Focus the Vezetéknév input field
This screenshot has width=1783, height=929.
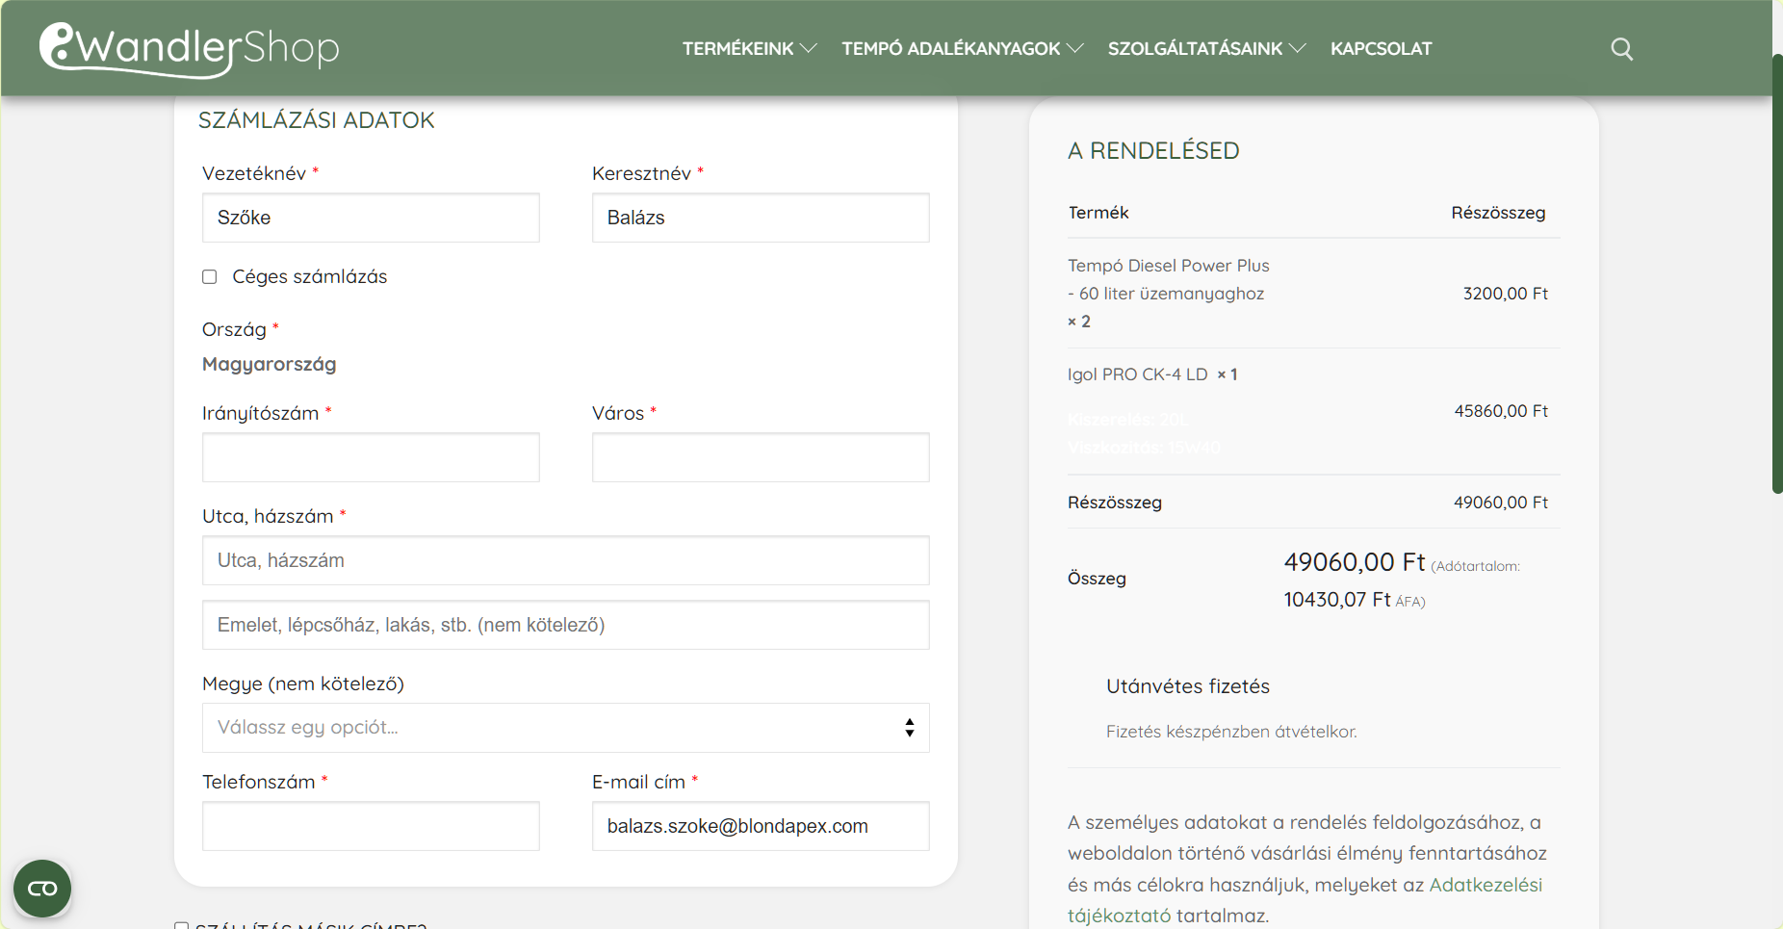(x=371, y=218)
